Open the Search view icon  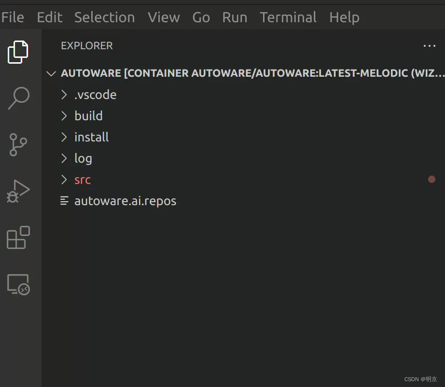pyautogui.click(x=18, y=98)
